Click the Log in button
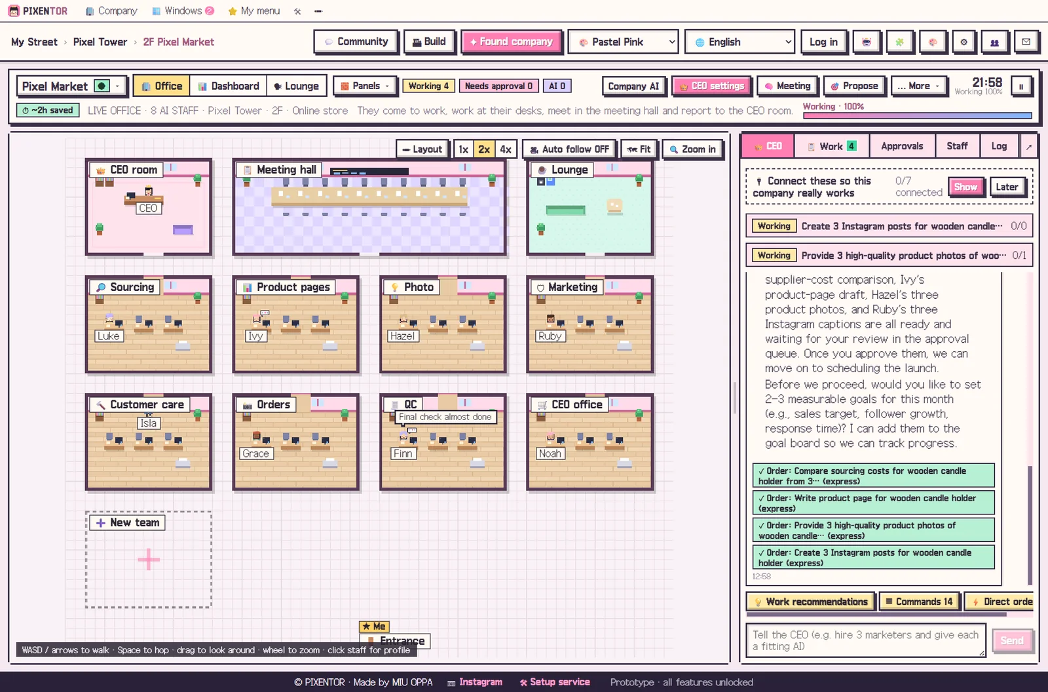The height and width of the screenshot is (692, 1048). point(823,42)
